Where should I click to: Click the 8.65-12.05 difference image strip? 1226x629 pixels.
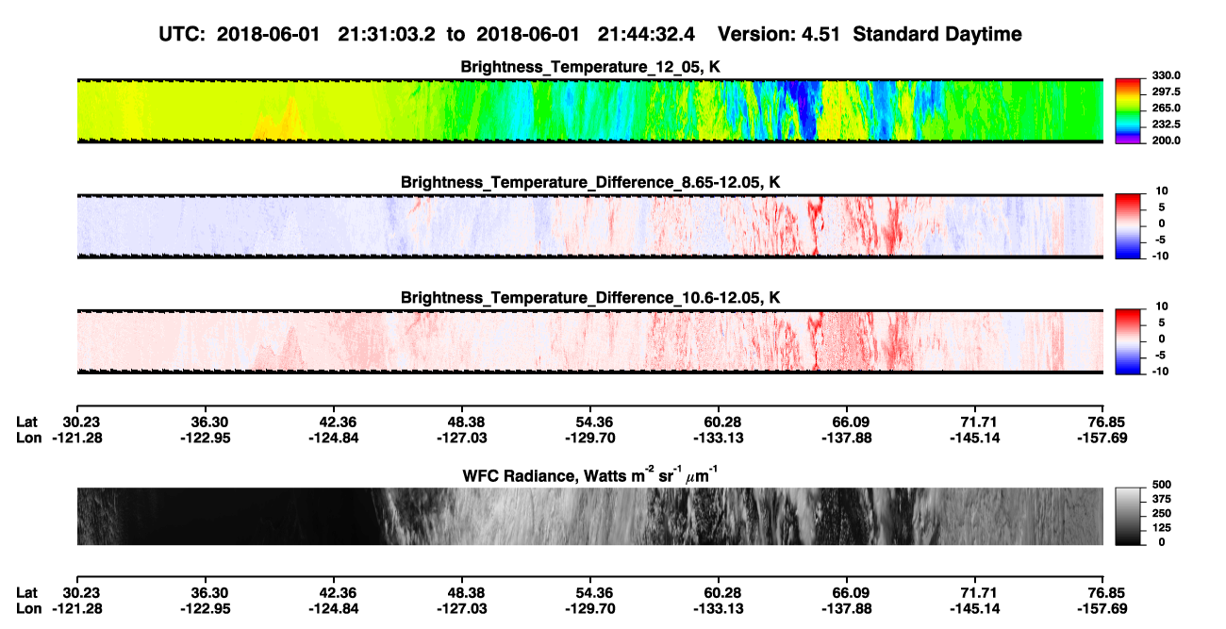click(590, 226)
